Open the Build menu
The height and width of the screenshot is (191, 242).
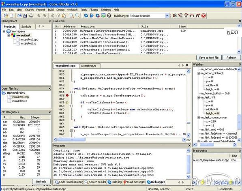[51, 10]
